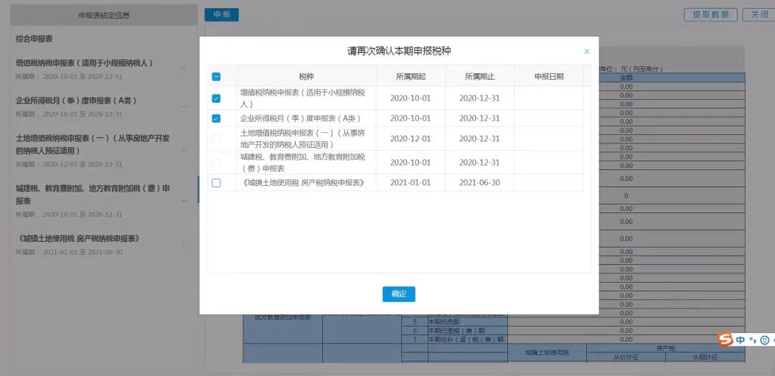Toggle the select-all checkbox in table header

[216, 77]
